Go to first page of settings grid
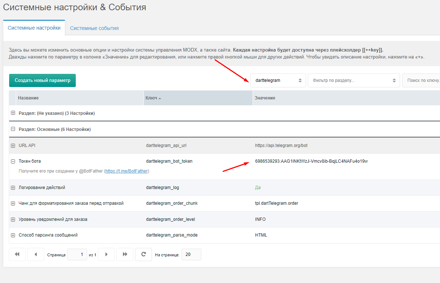Image resolution: width=440 pixels, height=283 pixels. pos(17,254)
